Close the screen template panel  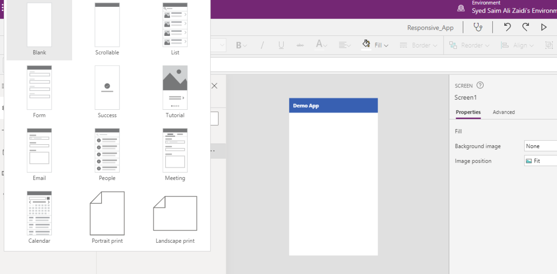tap(214, 86)
